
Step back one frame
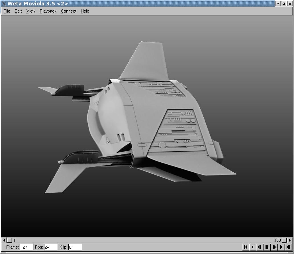click(260, 247)
